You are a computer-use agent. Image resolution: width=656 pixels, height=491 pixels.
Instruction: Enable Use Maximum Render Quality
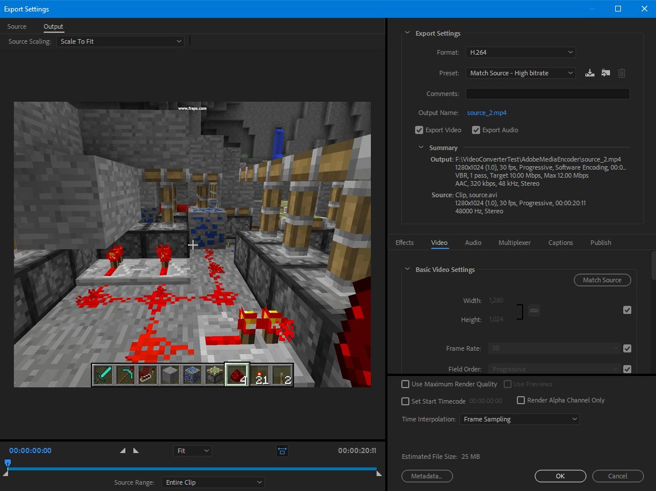point(405,384)
